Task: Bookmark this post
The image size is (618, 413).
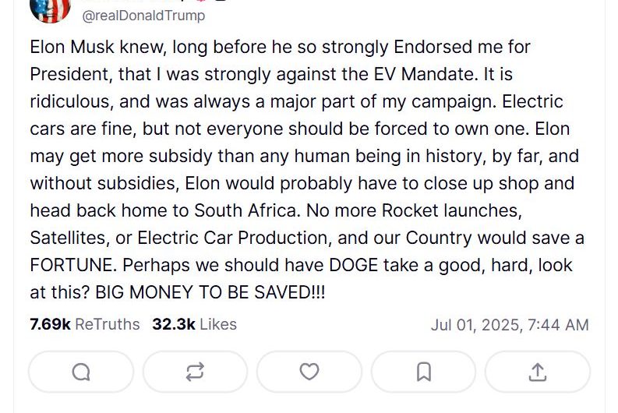Action: click(x=423, y=372)
